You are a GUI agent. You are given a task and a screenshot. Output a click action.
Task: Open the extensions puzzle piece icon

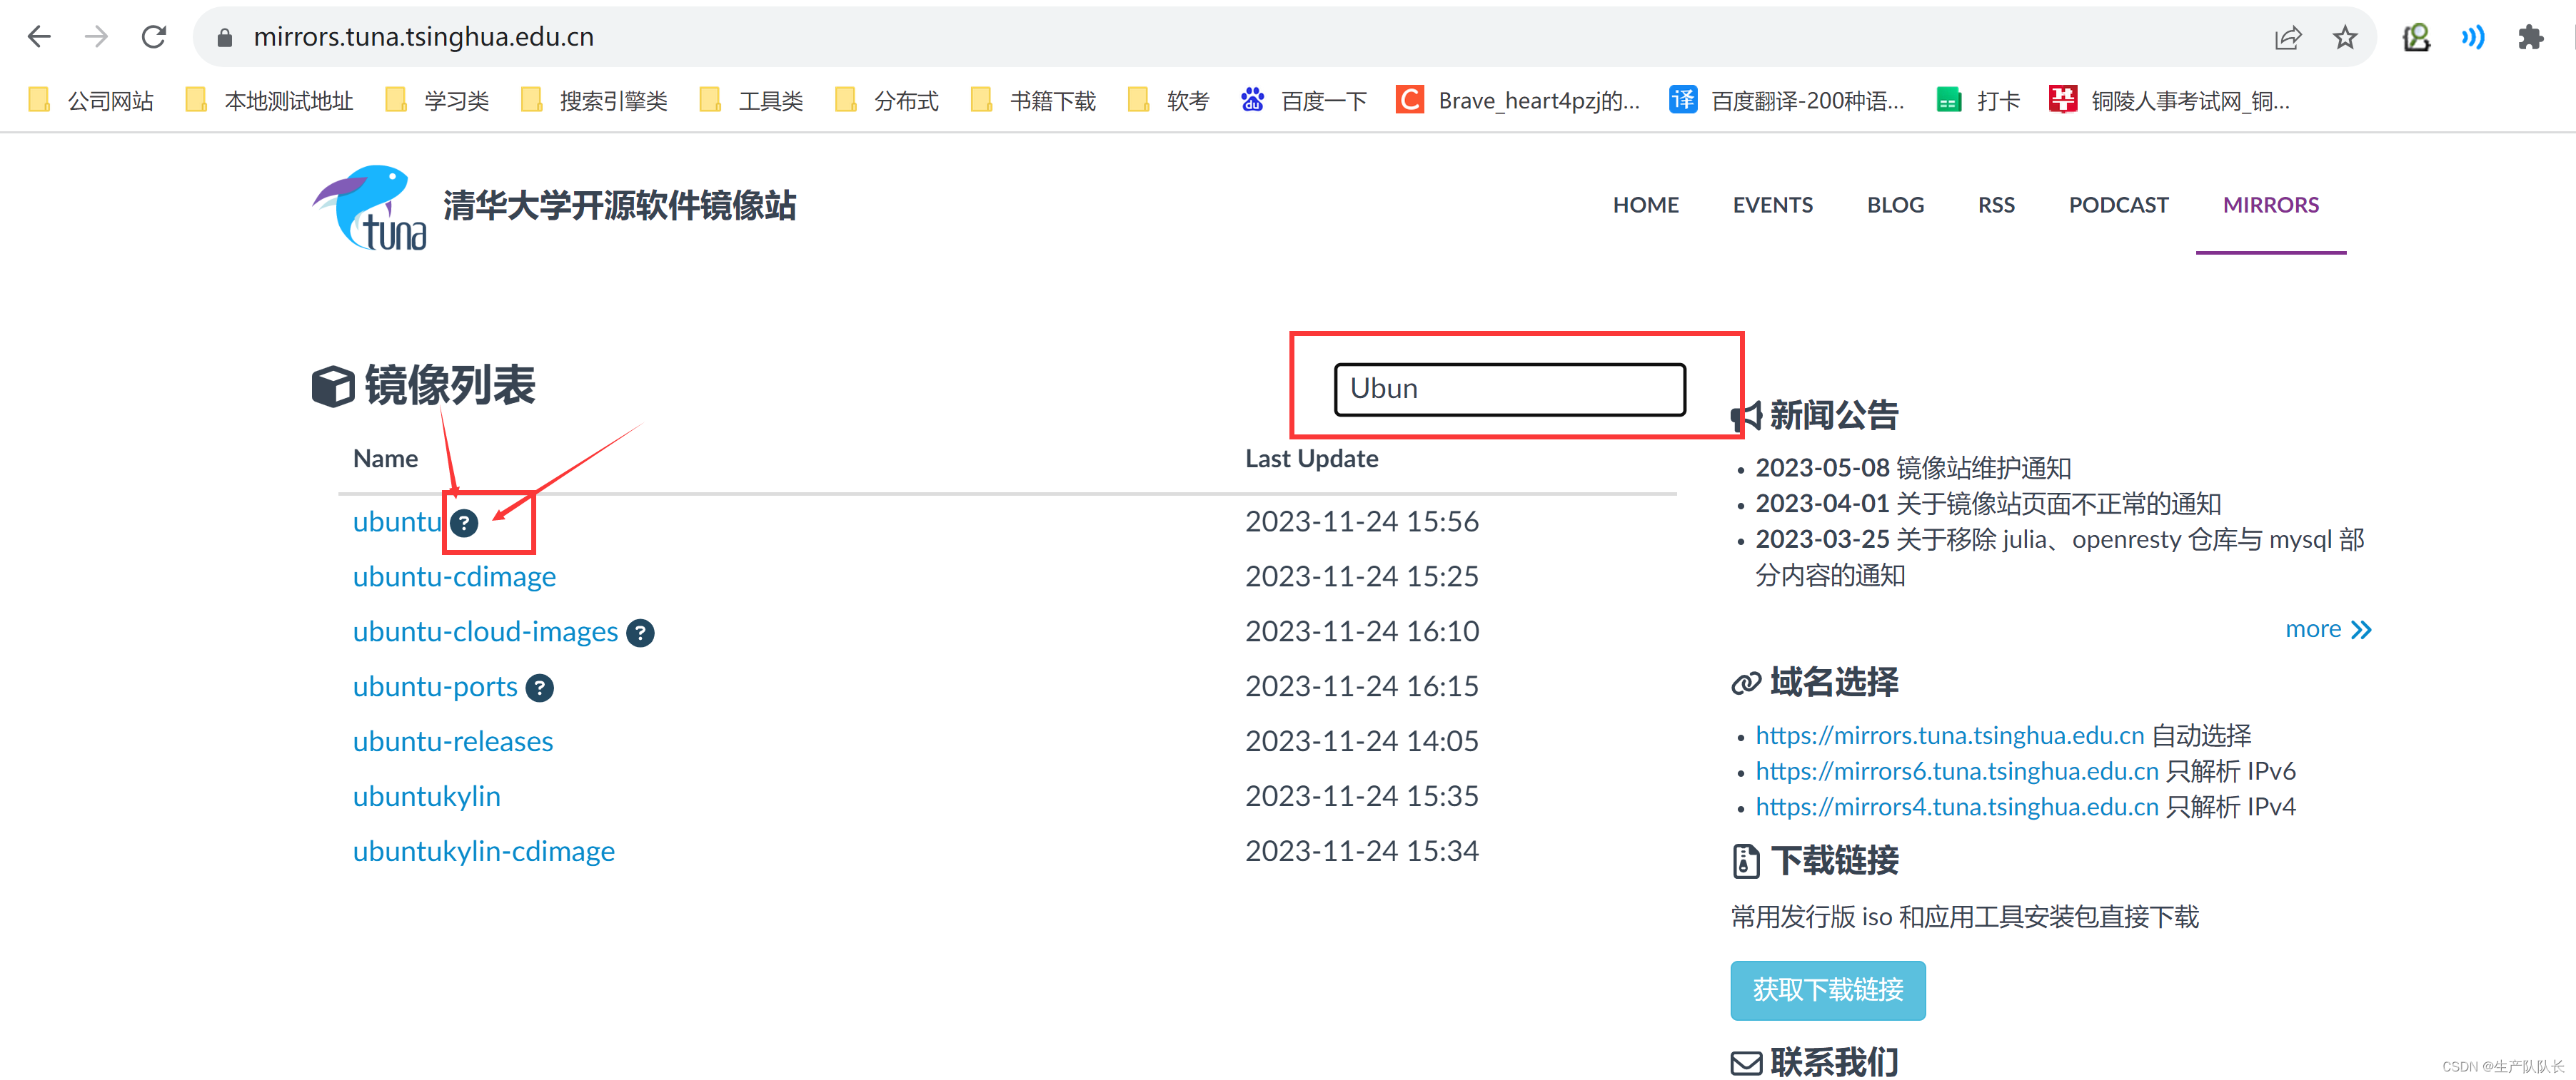(x=2530, y=38)
